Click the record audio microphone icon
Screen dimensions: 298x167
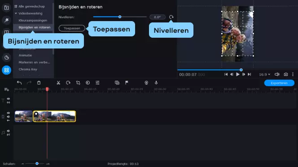tap(156, 83)
